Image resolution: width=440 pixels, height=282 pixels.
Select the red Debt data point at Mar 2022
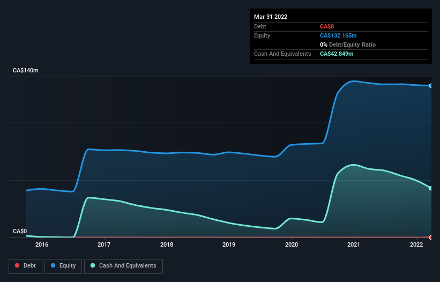[431, 238]
